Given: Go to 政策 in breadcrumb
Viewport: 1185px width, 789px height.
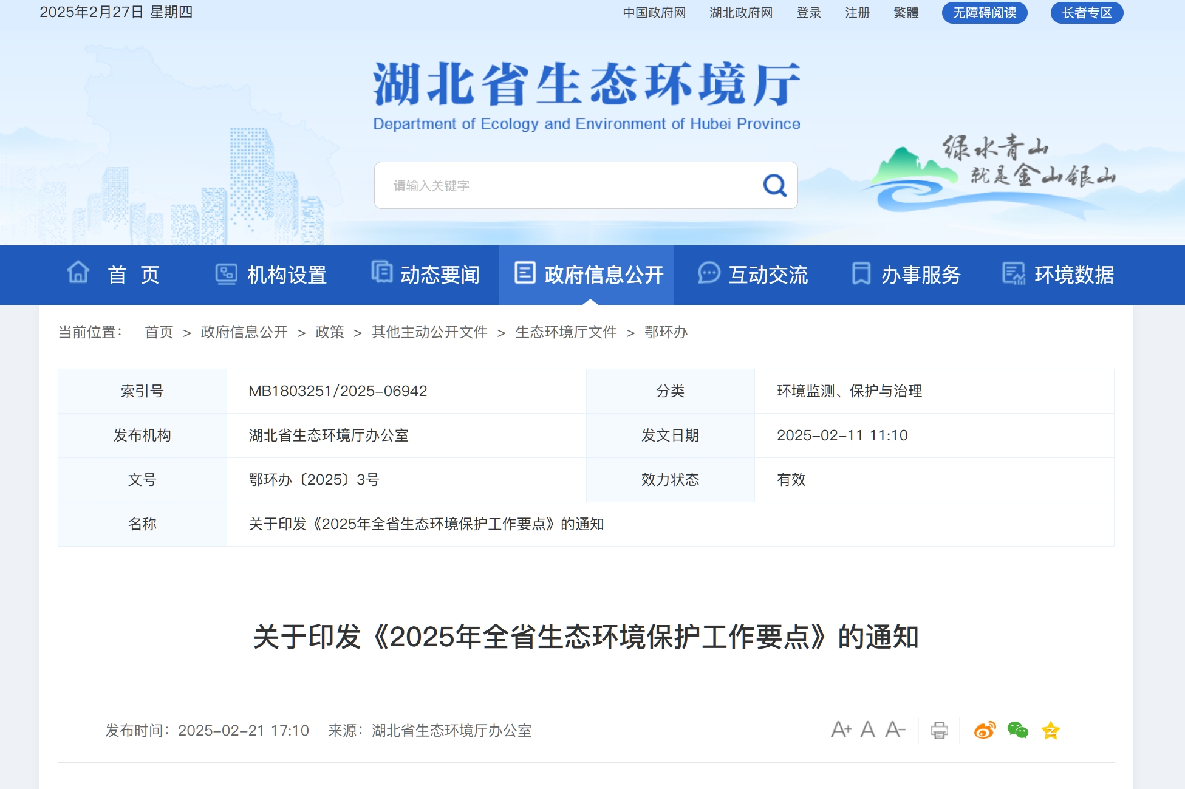Looking at the screenshot, I should coord(330,332).
